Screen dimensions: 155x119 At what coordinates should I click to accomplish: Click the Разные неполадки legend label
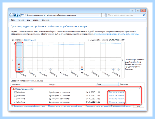pos(133,64)
